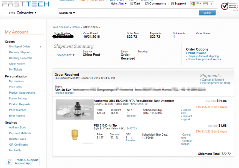Open the Android App store icon
The width and height of the screenshot is (239, 168).
10,162
